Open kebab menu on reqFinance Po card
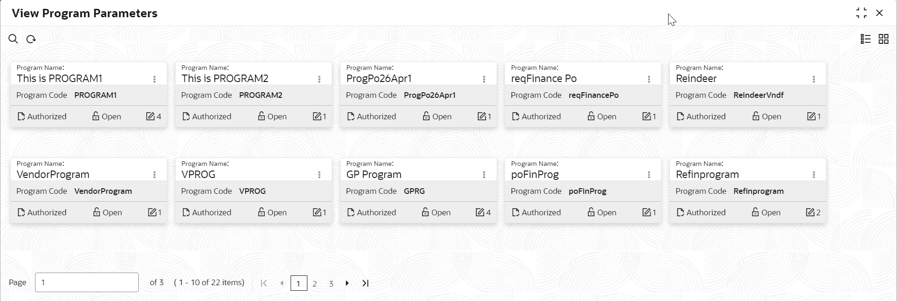 coord(649,79)
